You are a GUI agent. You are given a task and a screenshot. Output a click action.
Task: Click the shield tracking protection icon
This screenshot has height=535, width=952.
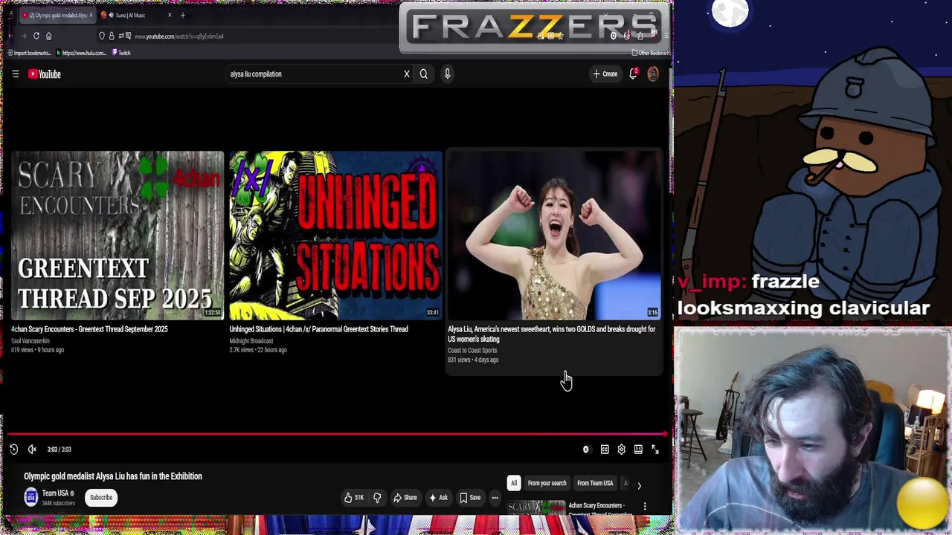pyautogui.click(x=102, y=36)
